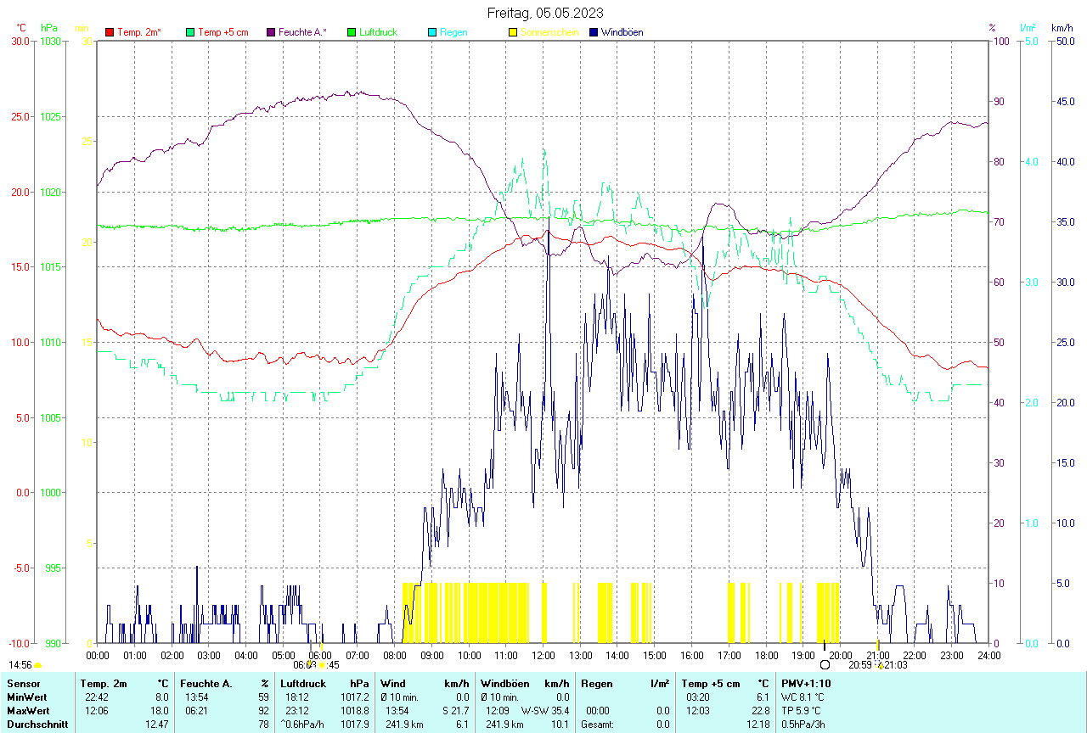Click the pressure minimum value '1017.2'
The width and height of the screenshot is (1087, 733).
pyautogui.click(x=357, y=697)
